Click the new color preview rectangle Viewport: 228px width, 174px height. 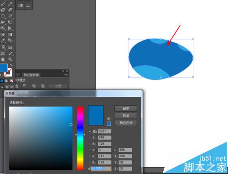pos(96,115)
